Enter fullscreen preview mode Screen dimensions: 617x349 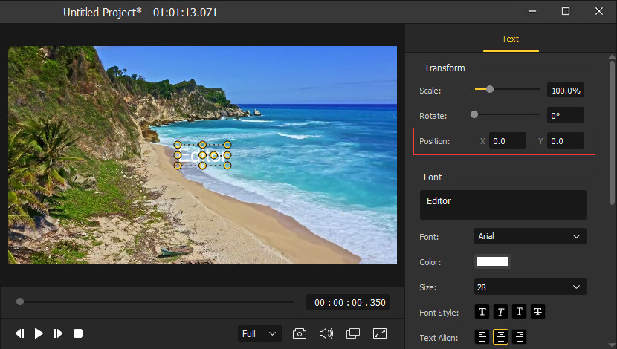pos(379,333)
